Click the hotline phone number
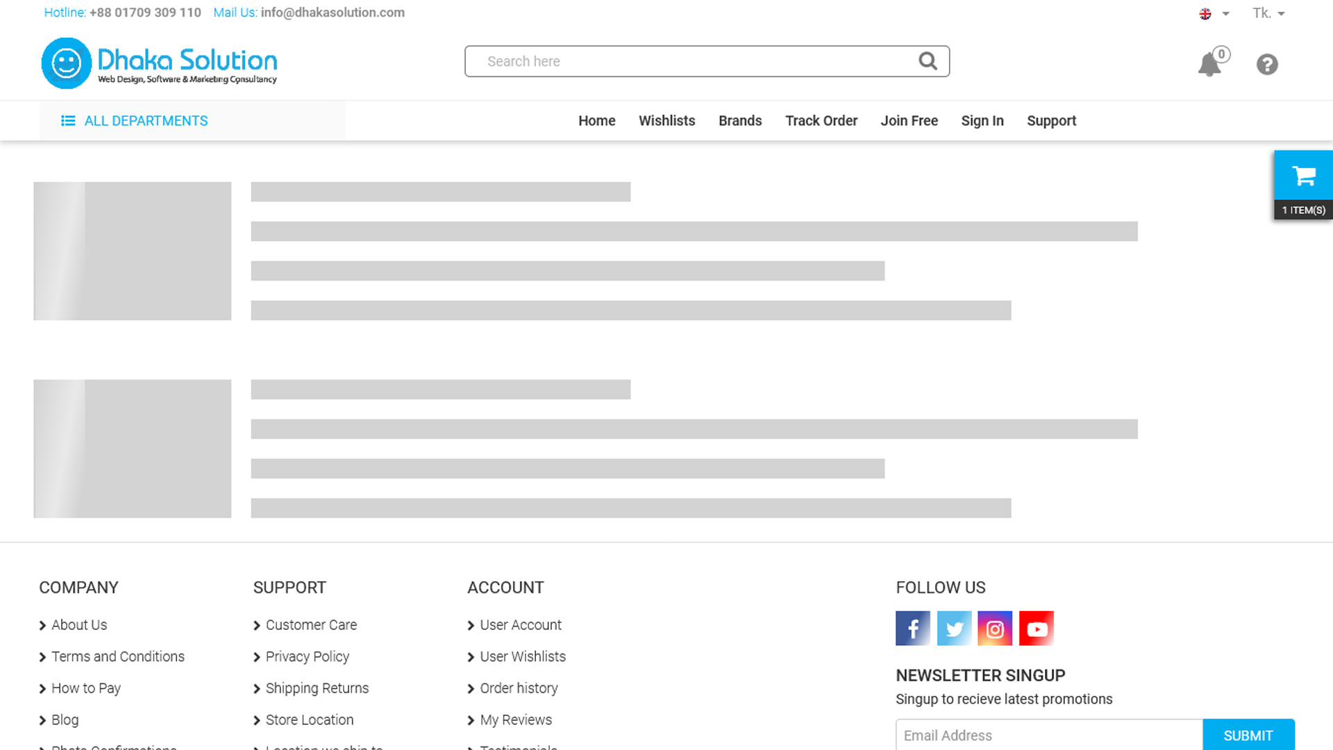Screen dimensions: 1333x750 coord(145,12)
